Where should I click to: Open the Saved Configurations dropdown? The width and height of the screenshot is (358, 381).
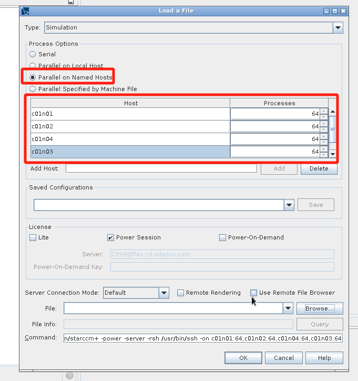(289, 205)
